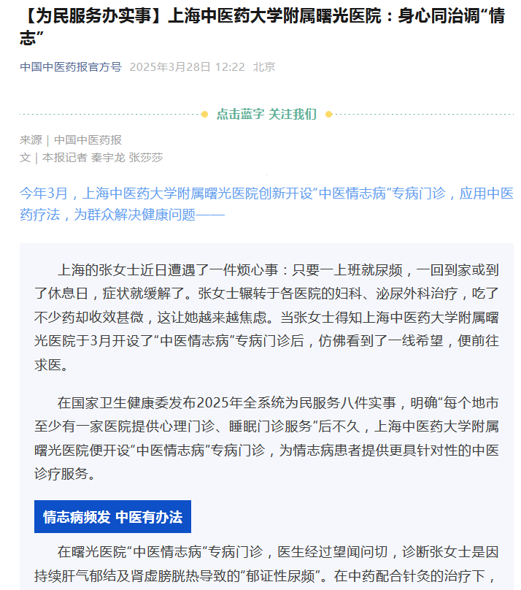
Task: Click the publish date 2025年3月28日 12:22
Action: pyautogui.click(x=188, y=67)
